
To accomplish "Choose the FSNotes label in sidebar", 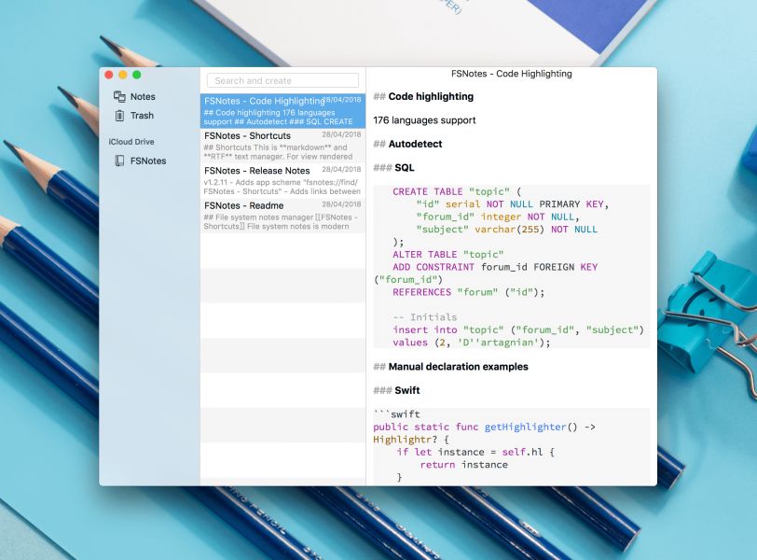I will [x=148, y=161].
